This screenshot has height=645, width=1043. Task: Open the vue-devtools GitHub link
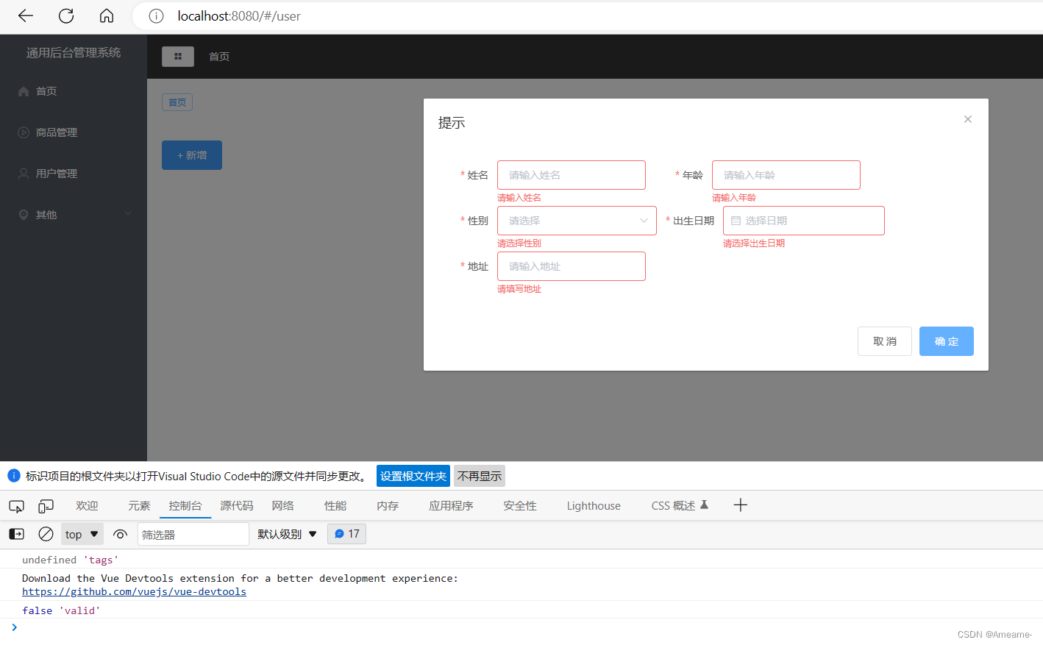click(x=134, y=591)
